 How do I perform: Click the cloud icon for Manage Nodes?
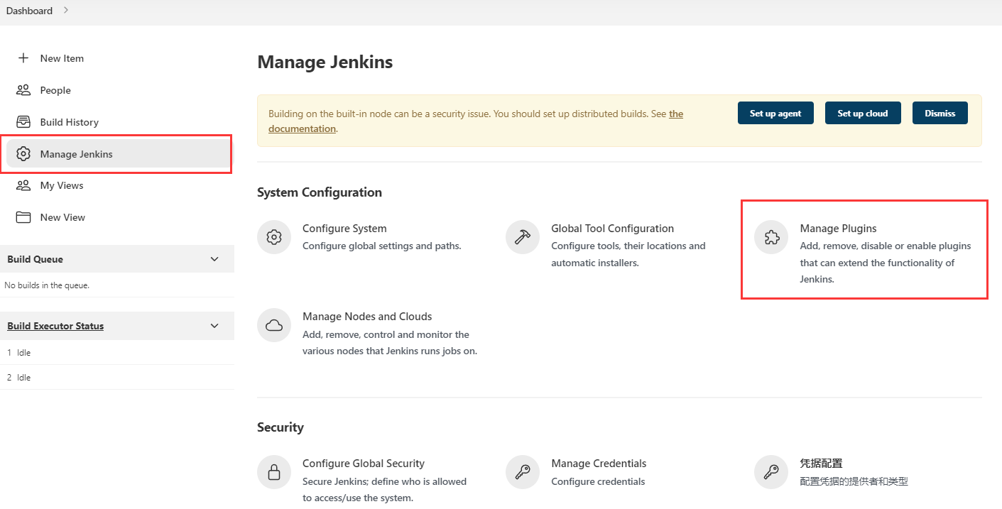click(x=274, y=325)
